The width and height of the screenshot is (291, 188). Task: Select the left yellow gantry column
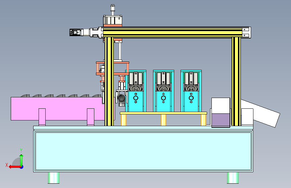tap(109, 81)
